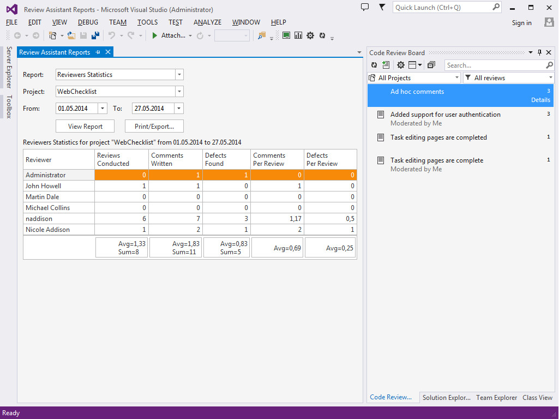Viewport: 559px width, 419px height.
Task: Select the naddison reviewer row
Action: (190, 219)
